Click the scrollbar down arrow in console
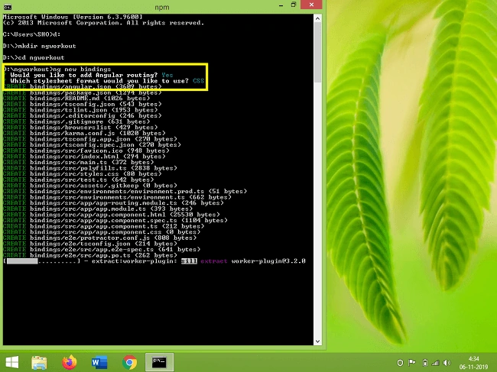Image resolution: width=497 pixels, height=372 pixels. pyautogui.click(x=317, y=341)
